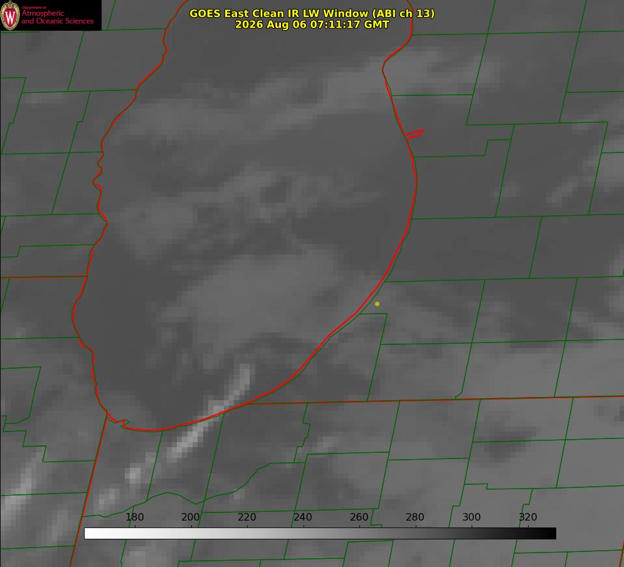This screenshot has width=624, height=567.
Task: Select the 220 colorbar tick label
Action: pos(246,517)
